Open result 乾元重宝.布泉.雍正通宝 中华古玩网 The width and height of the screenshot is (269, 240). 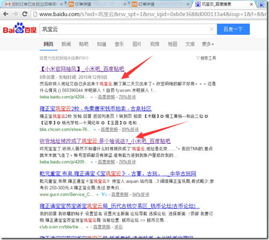click(118, 174)
